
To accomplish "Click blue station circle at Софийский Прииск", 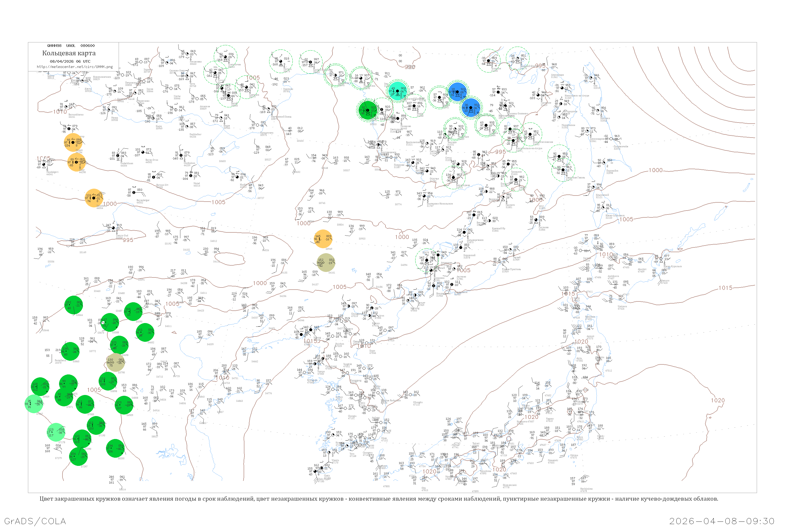I will 471,108.
